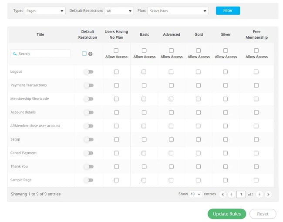The height and width of the screenshot is (222, 283).
Task: Click the search magnifier icon
Action: tap(15, 54)
